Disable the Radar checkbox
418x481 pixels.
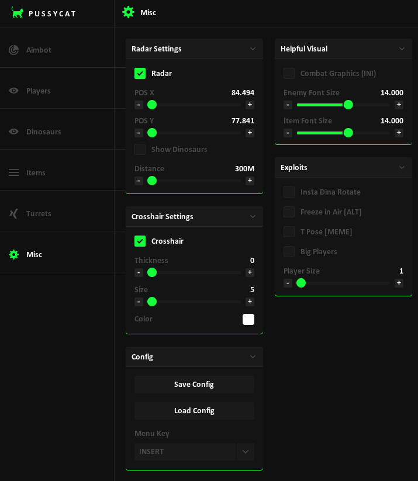140,73
